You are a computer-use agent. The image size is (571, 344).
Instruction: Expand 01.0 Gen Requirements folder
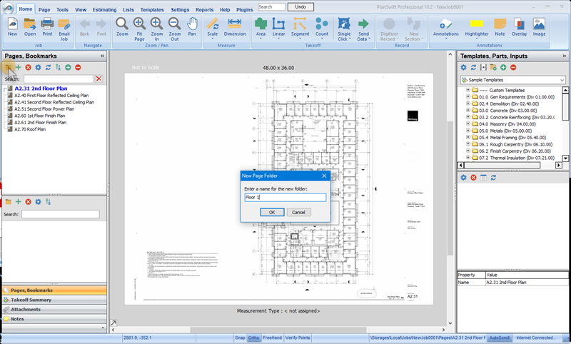[468, 97]
